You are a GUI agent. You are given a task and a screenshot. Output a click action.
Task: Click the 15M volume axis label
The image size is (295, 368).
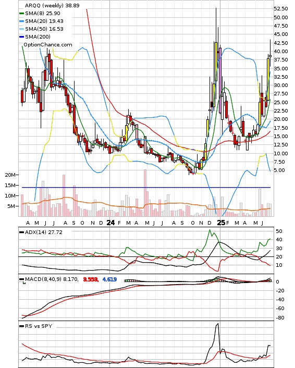[10, 186]
